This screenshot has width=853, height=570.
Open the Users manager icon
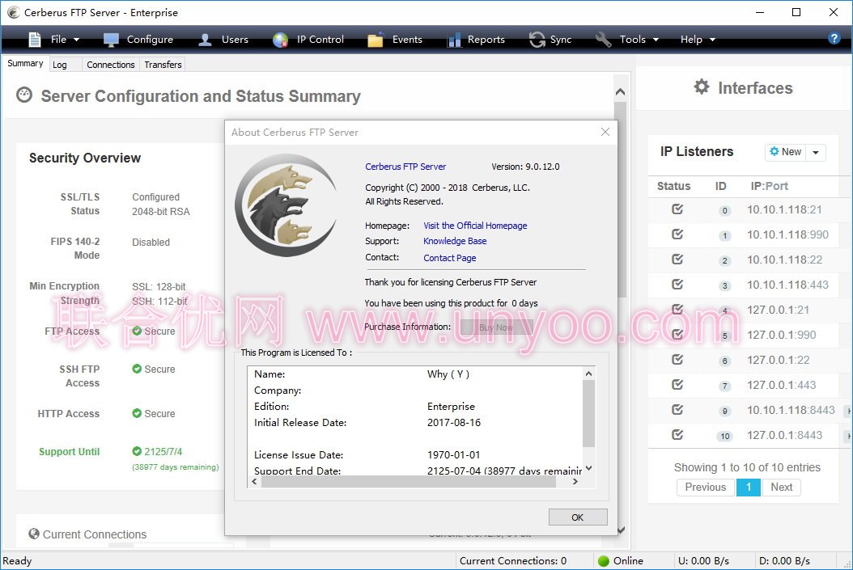tap(206, 40)
